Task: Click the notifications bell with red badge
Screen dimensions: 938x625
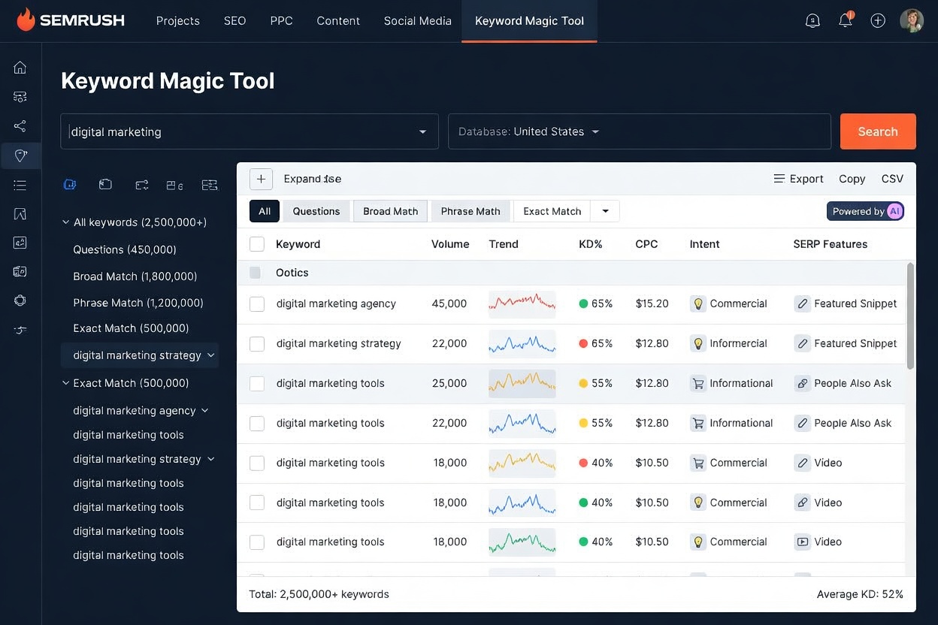Action: tap(845, 20)
